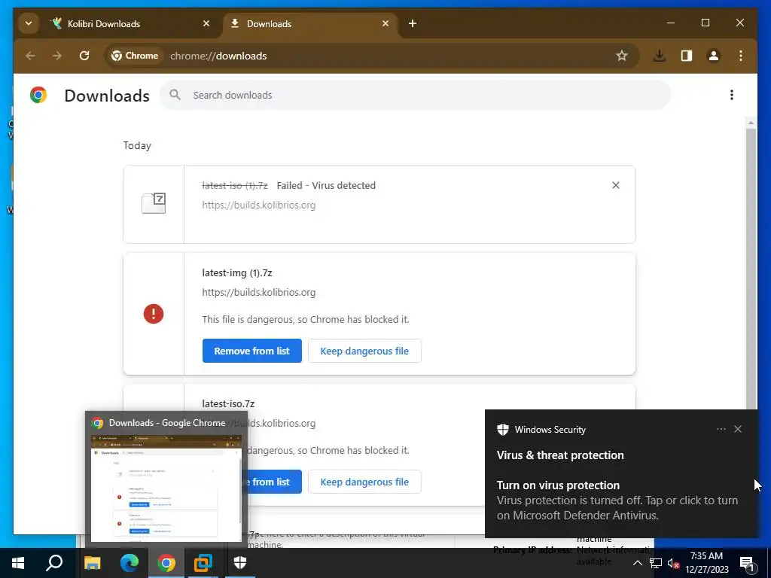Viewport: 771px width, 578px height.
Task: Close the Downloads tab
Action: [385, 23]
